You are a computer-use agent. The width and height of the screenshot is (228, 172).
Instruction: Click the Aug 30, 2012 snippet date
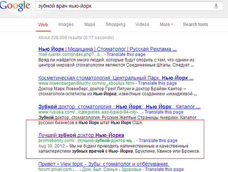[52, 146]
